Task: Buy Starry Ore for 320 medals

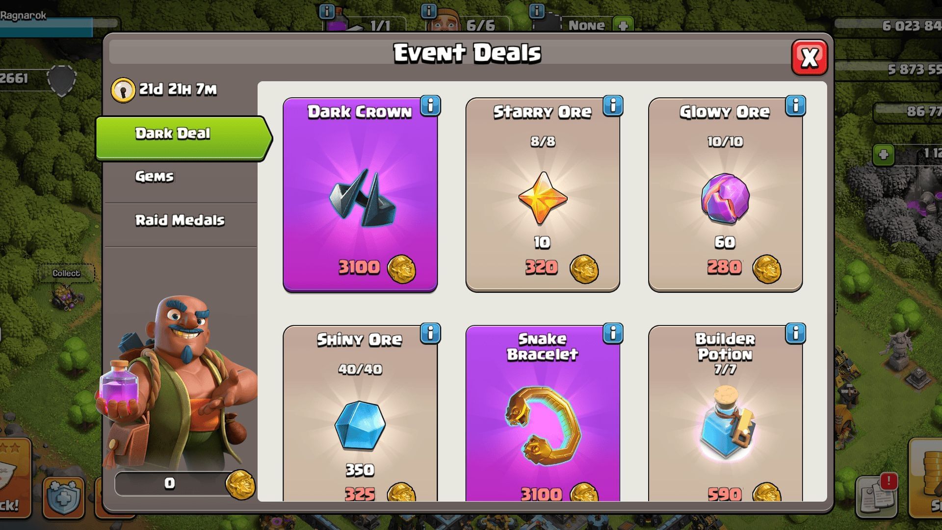Action: (561, 268)
